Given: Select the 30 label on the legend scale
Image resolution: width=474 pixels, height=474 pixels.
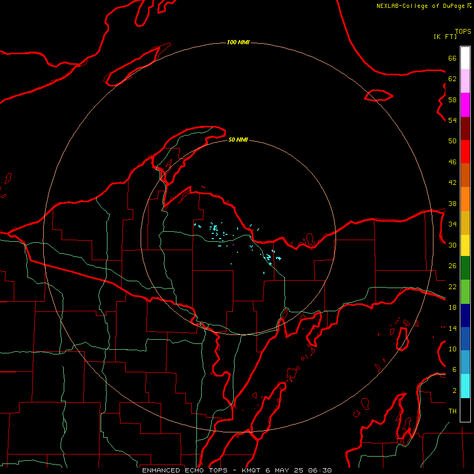Looking at the screenshot, I should (x=452, y=245).
